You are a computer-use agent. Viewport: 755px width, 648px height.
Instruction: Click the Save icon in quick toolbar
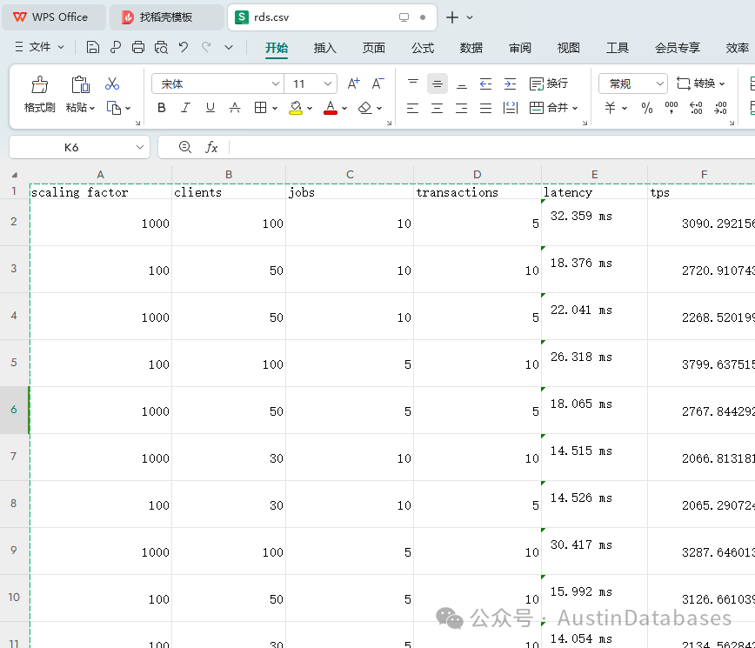[92, 47]
